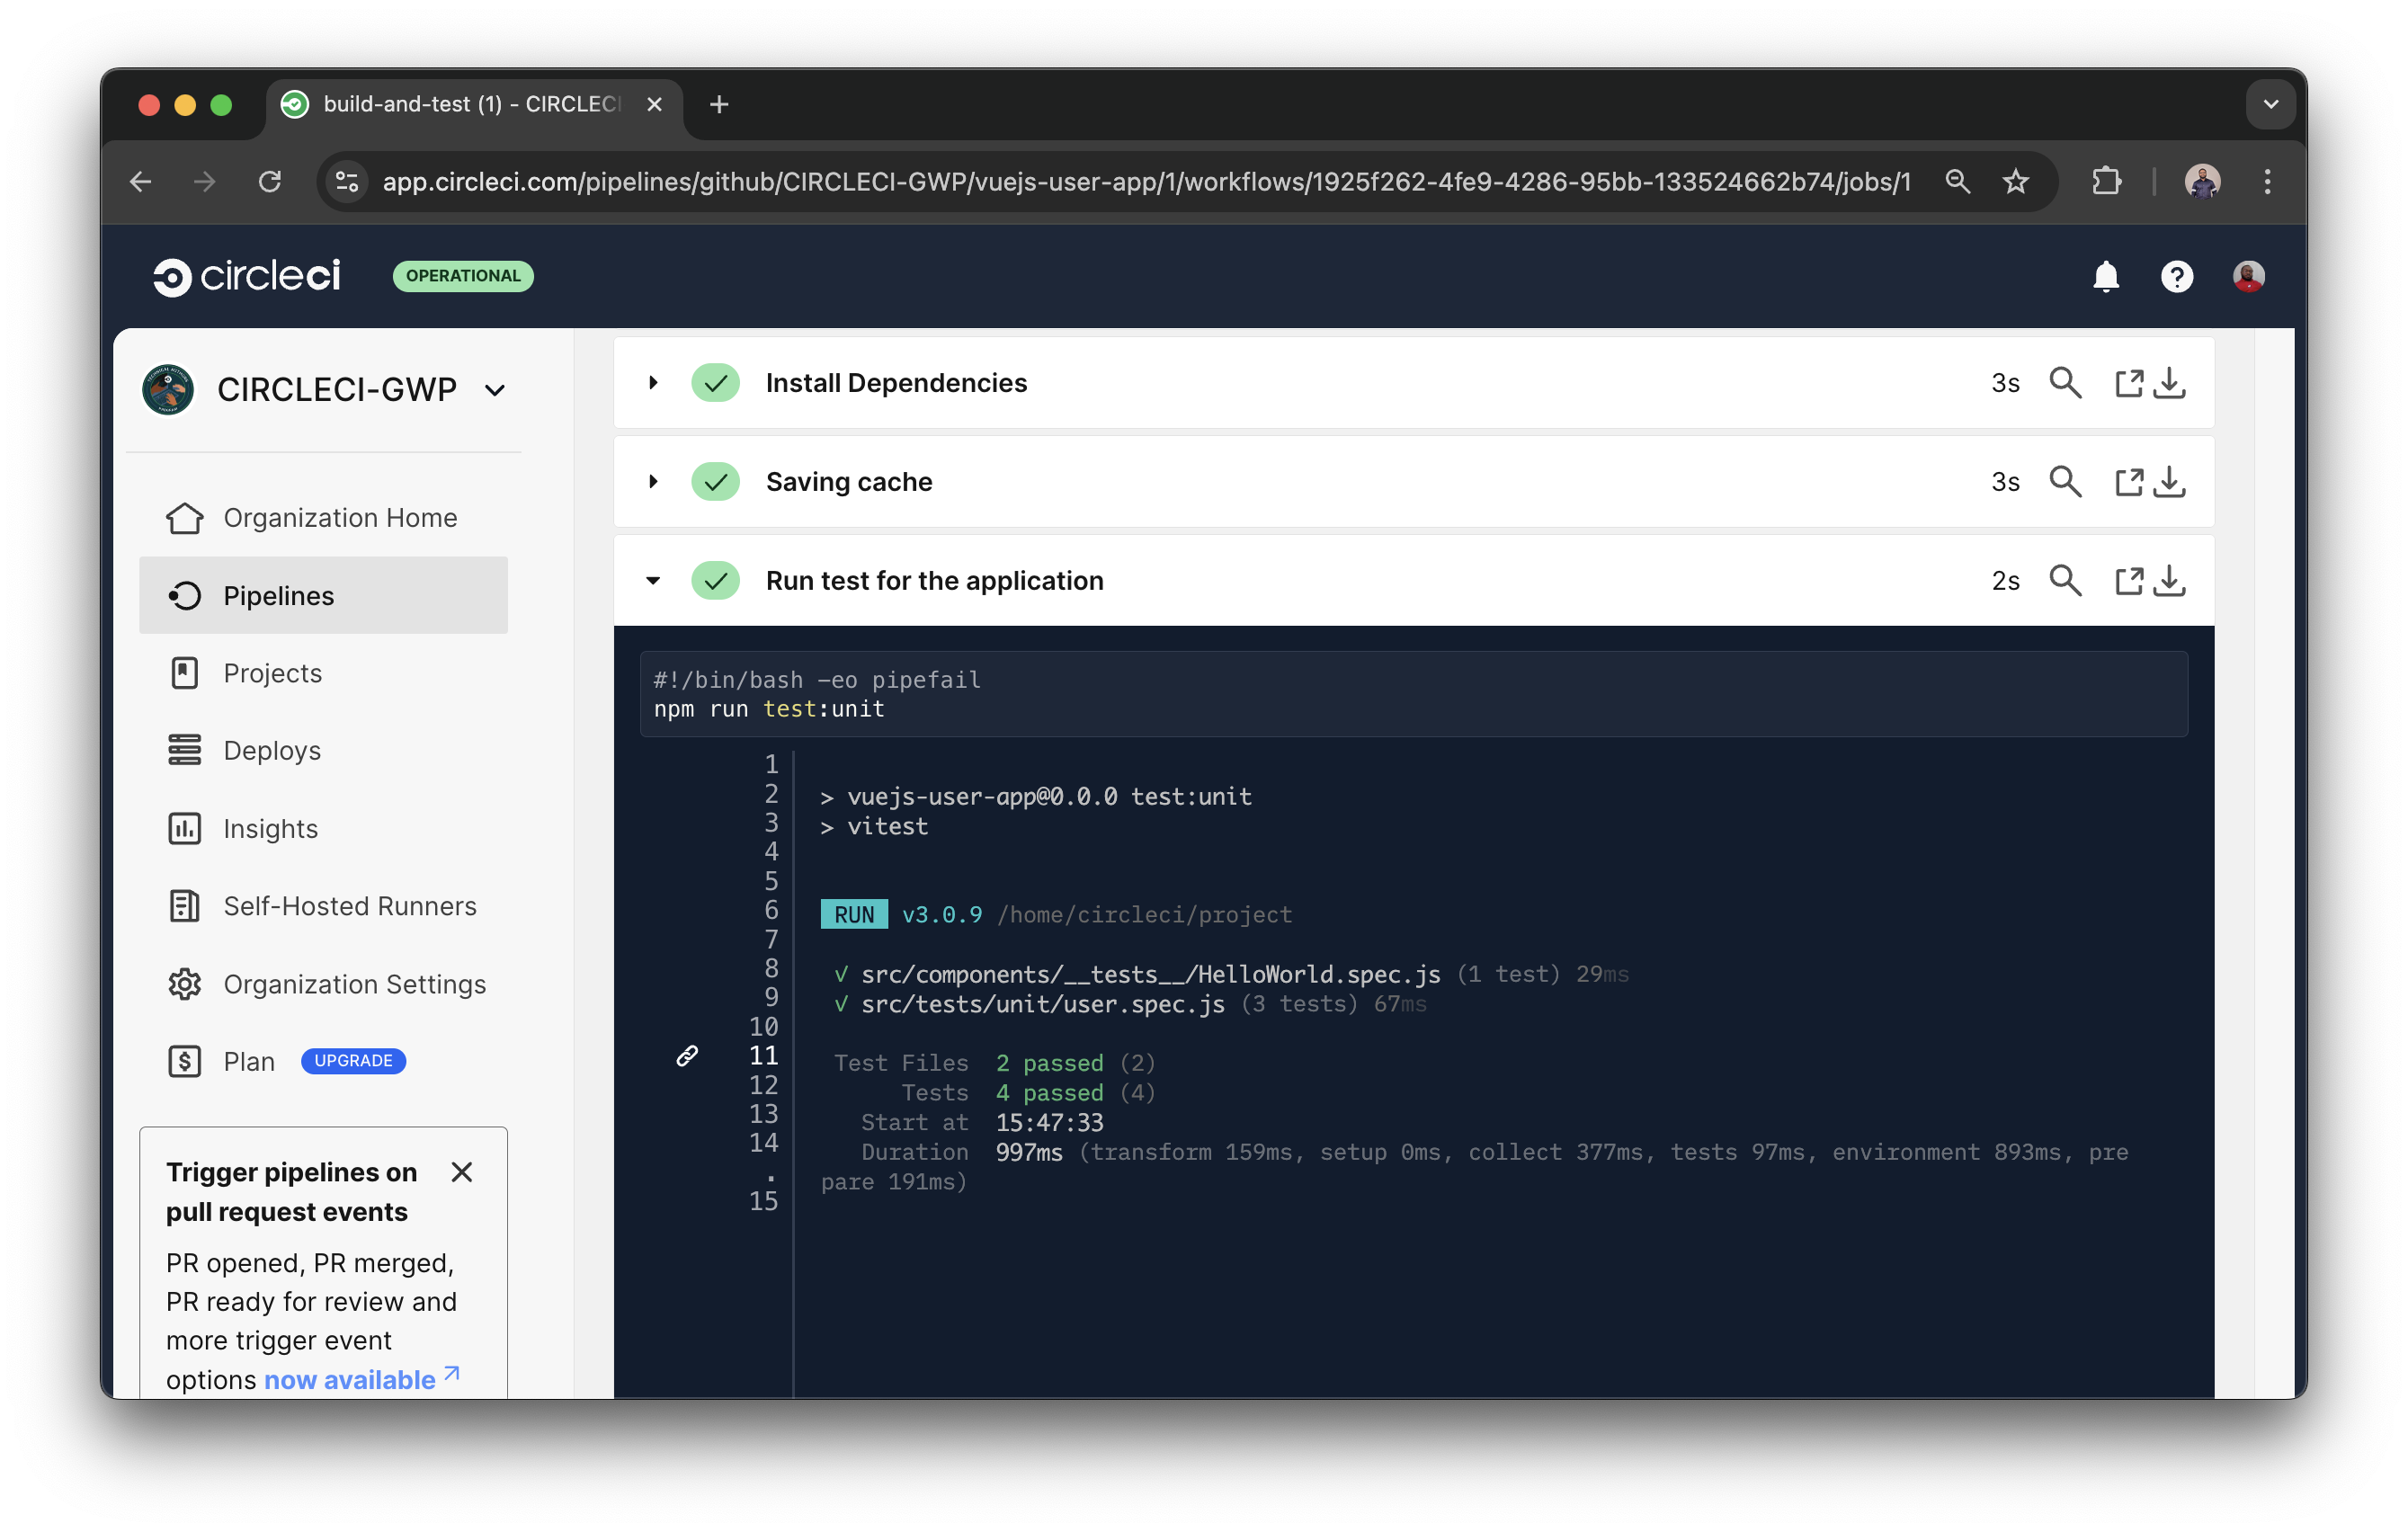Go to Self-Hosted Runners
Viewport: 2408px width, 1532px height.
pyautogui.click(x=349, y=906)
